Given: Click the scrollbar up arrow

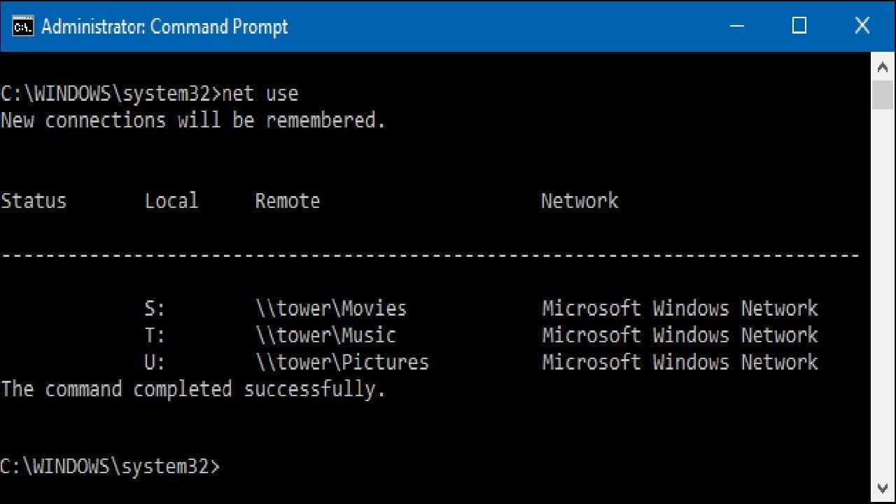Looking at the screenshot, I should (883, 68).
